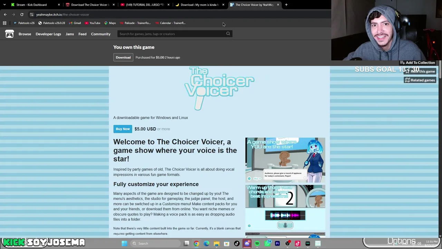
Task: Open the Community page
Action: tap(101, 34)
